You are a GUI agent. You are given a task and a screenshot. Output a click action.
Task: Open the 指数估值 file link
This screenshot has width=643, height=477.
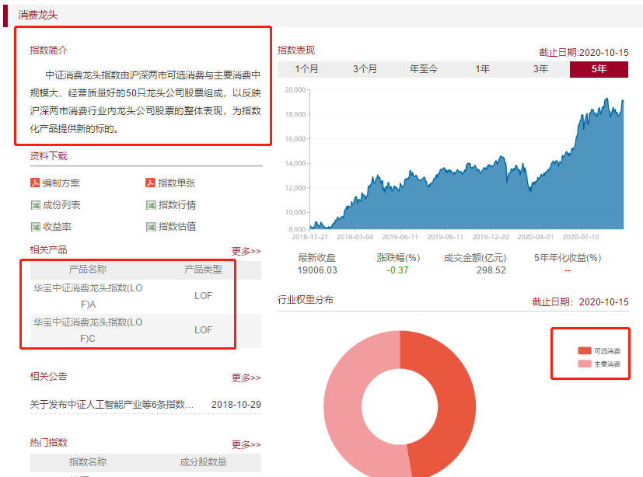coord(177,227)
